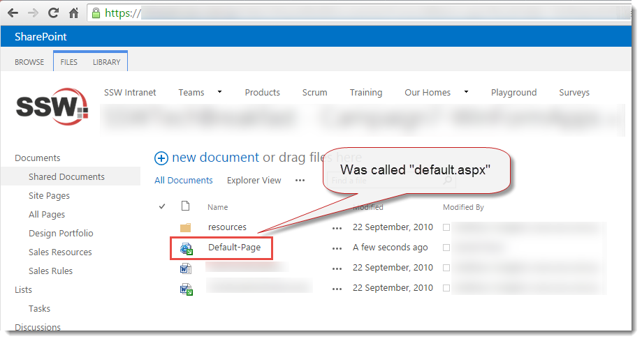This screenshot has height=341, width=642.
Task: Select Site Pages in left navigation
Action: coord(49,196)
